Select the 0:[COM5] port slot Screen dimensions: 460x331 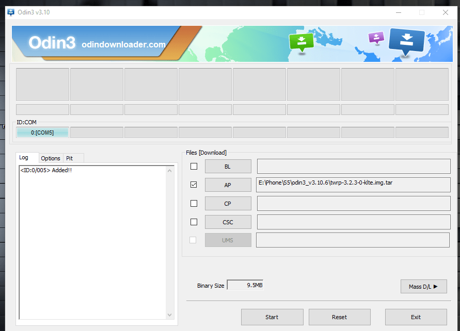pos(42,133)
